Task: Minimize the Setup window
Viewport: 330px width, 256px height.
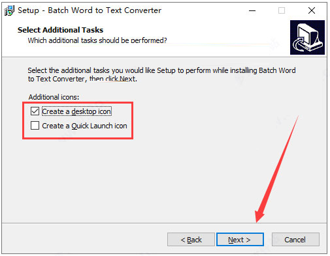Action: pyautogui.click(x=252, y=10)
